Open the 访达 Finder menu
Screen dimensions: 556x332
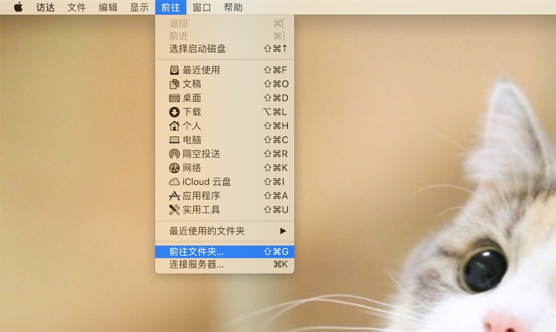pyautogui.click(x=45, y=7)
